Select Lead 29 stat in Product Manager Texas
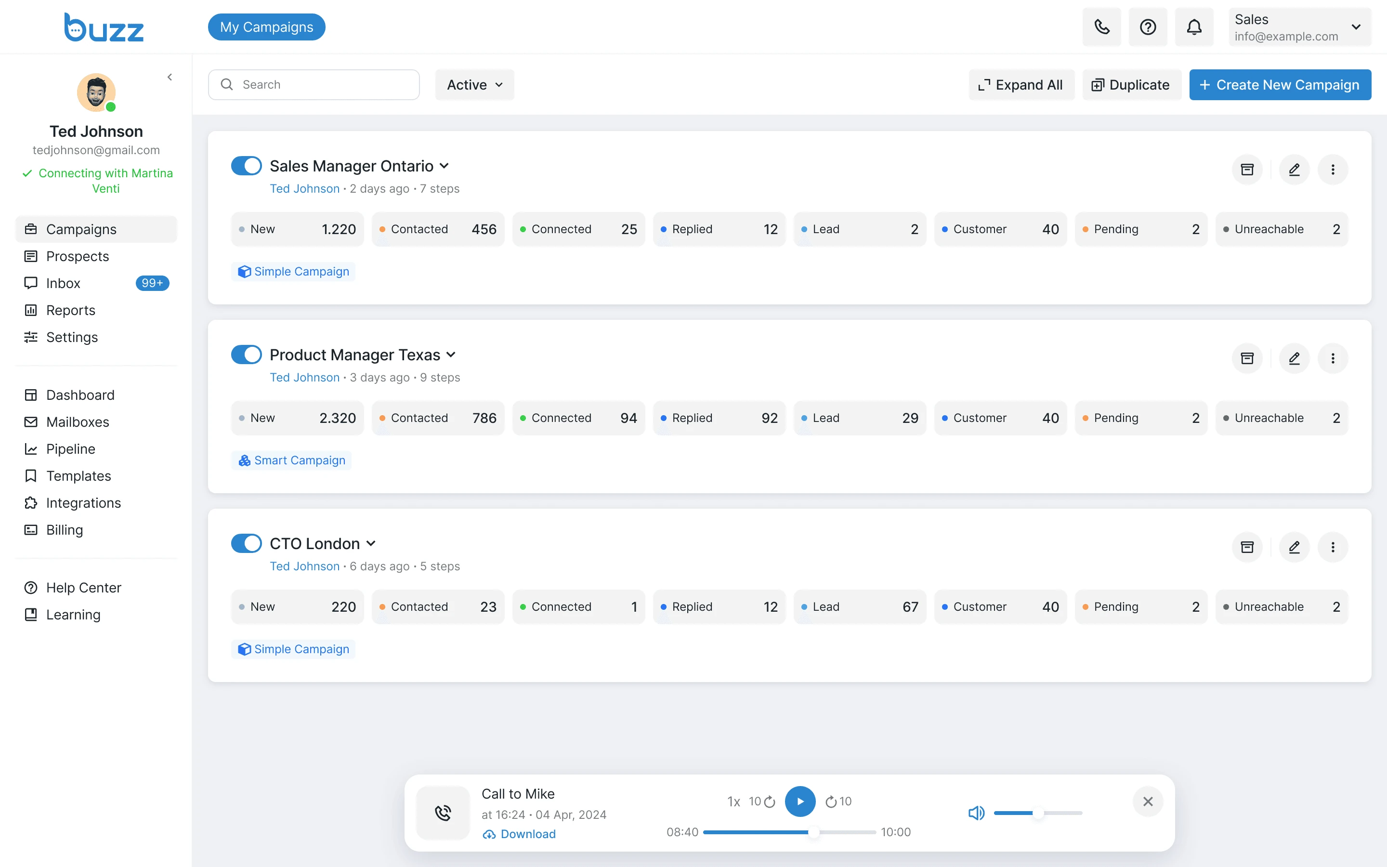The image size is (1387, 867). (x=860, y=418)
